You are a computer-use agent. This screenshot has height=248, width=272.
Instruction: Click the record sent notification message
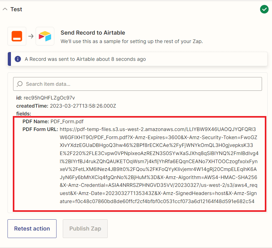pos(85,59)
